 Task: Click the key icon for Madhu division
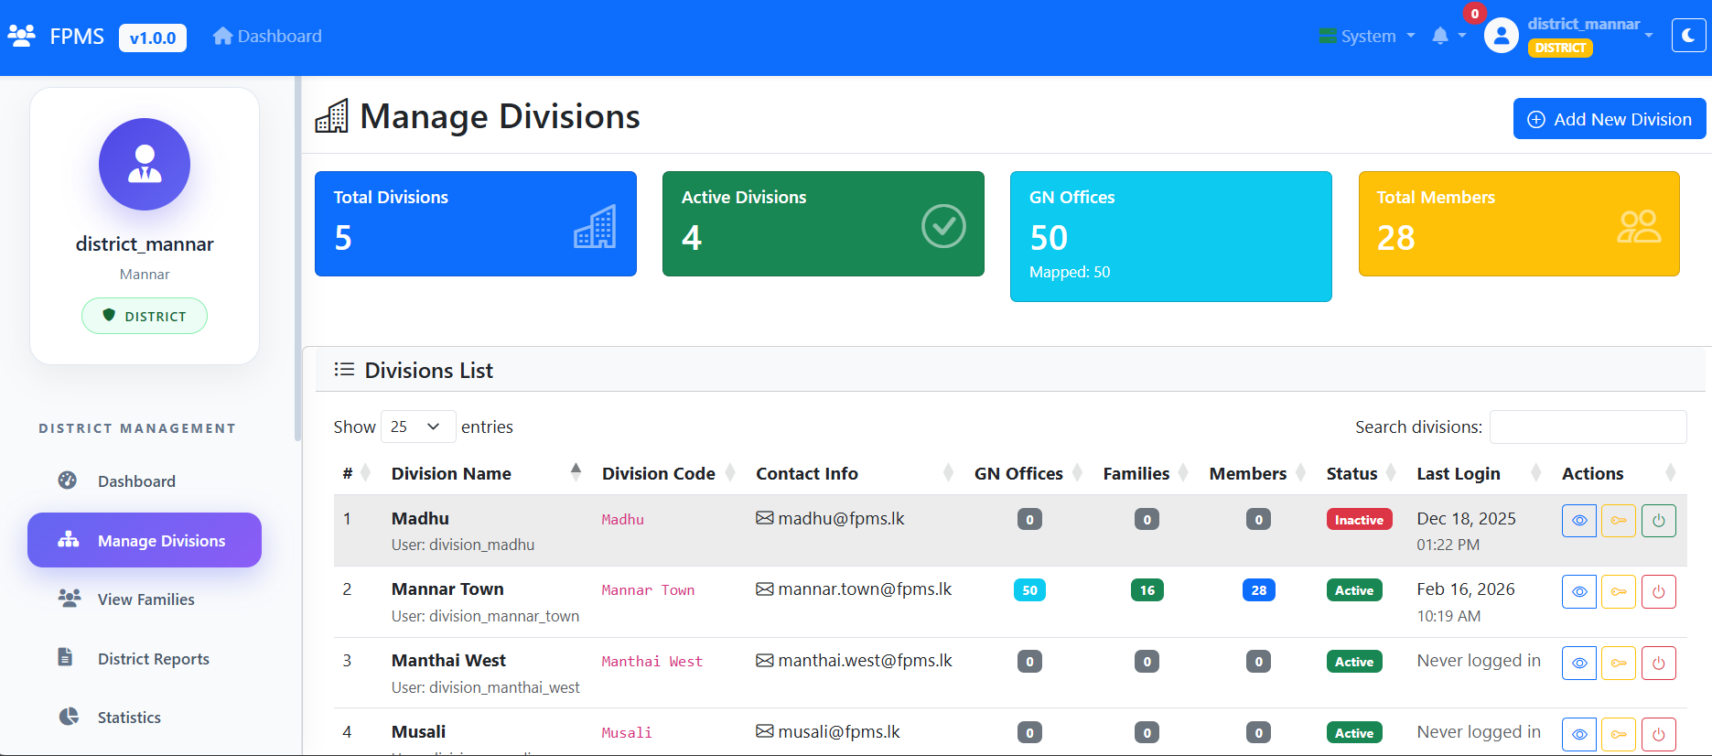[1618, 521]
